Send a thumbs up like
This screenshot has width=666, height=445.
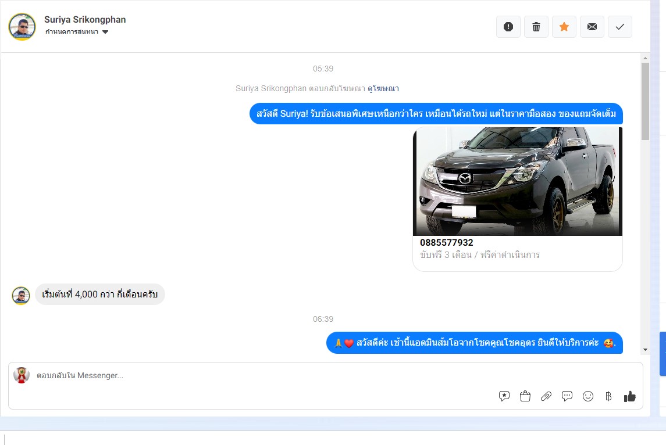pos(629,396)
